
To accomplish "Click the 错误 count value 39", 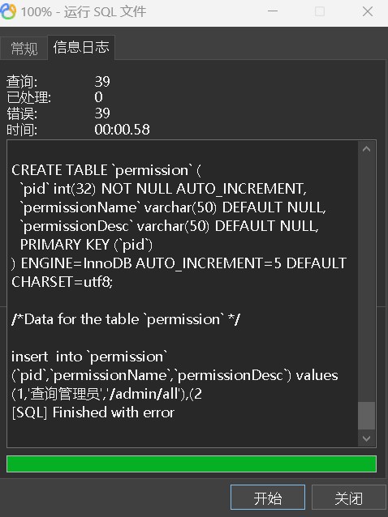I will click(x=102, y=113).
